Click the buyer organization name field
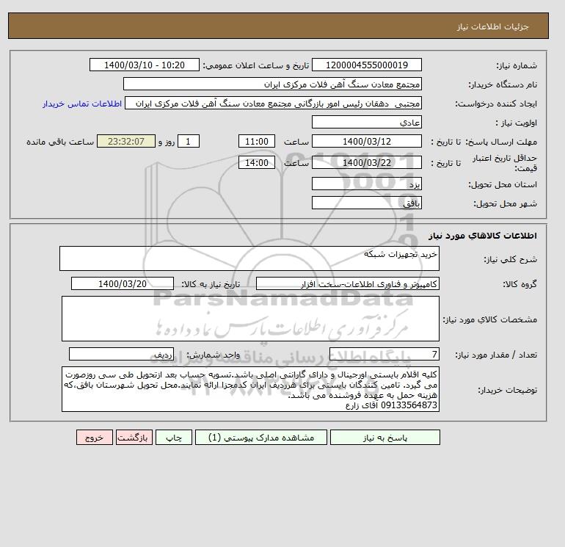This screenshot has height=547, width=565. 272,84
